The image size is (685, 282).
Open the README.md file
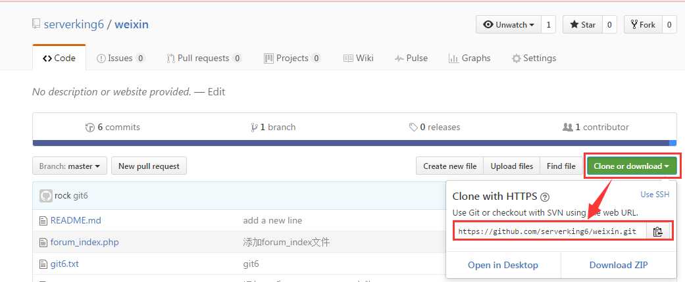click(x=76, y=220)
